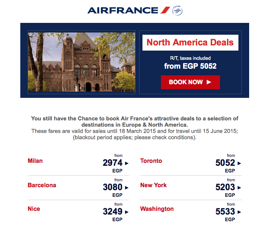Image resolution: width=258 pixels, height=233 pixels.
Task: Click the BOOK NOW button
Action: (190, 82)
